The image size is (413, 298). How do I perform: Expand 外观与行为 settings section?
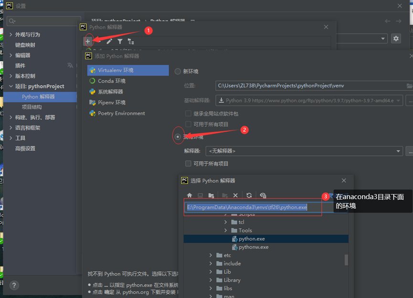11,34
